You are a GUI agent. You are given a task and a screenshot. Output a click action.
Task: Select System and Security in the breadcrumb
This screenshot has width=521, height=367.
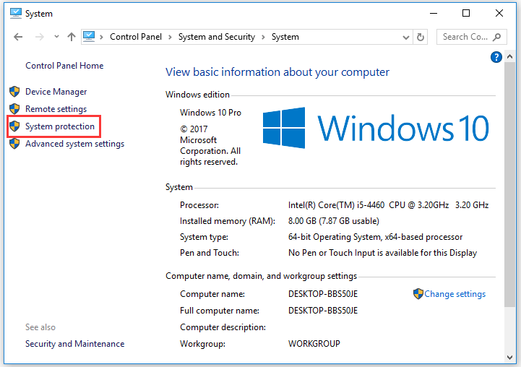[217, 37]
